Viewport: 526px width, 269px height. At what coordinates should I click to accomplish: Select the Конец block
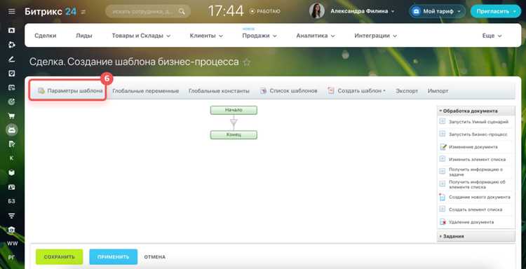[x=234, y=134]
